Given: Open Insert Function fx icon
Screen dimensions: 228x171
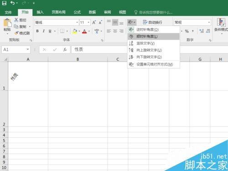Looking at the screenshot, I should click(x=65, y=50).
